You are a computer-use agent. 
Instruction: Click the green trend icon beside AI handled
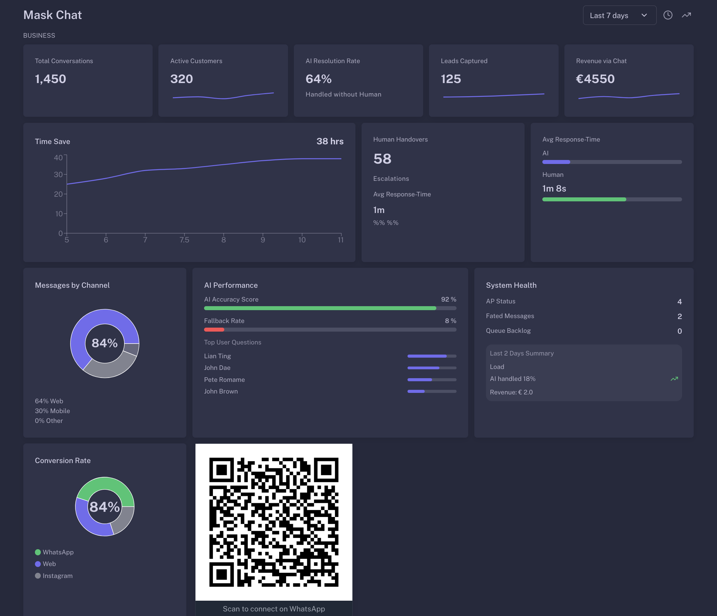(674, 379)
